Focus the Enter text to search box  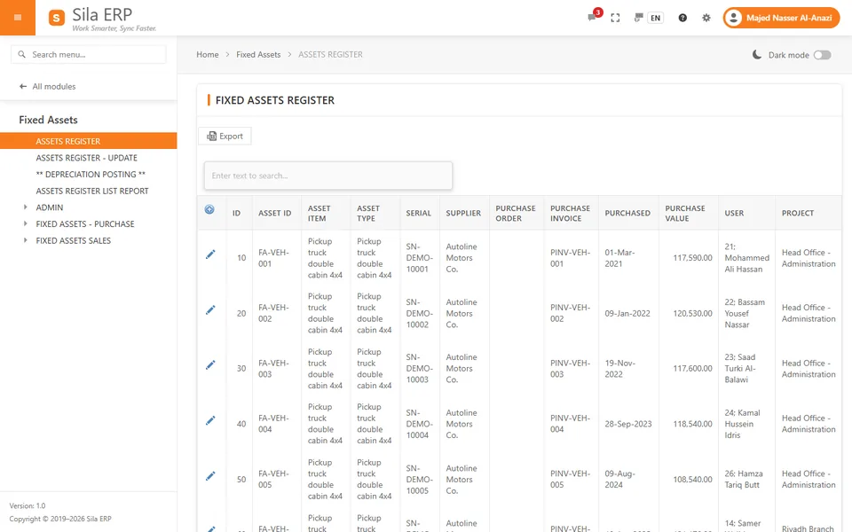click(x=328, y=176)
